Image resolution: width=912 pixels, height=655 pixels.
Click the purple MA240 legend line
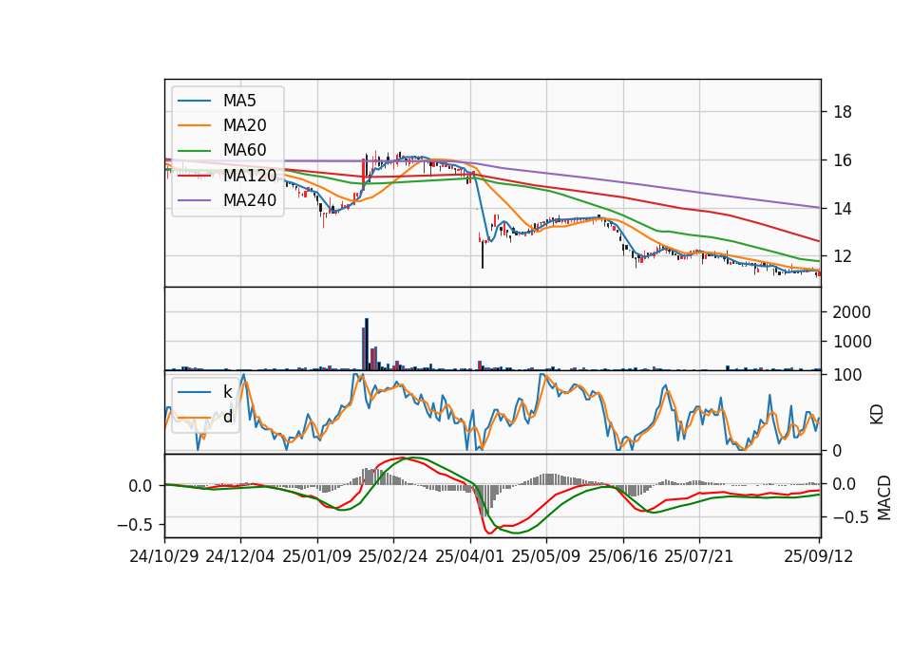194,200
